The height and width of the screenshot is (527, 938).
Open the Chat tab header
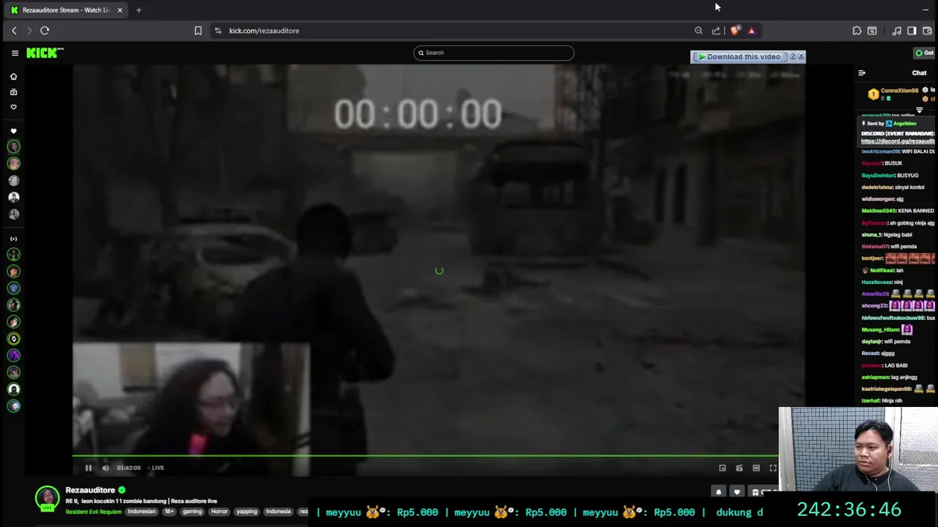point(919,72)
